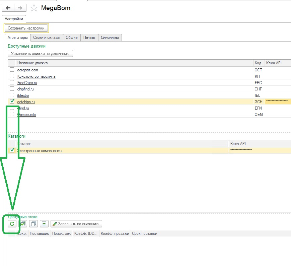Uncheck the getchips.ru engine
291x266 pixels.
(x=12, y=102)
